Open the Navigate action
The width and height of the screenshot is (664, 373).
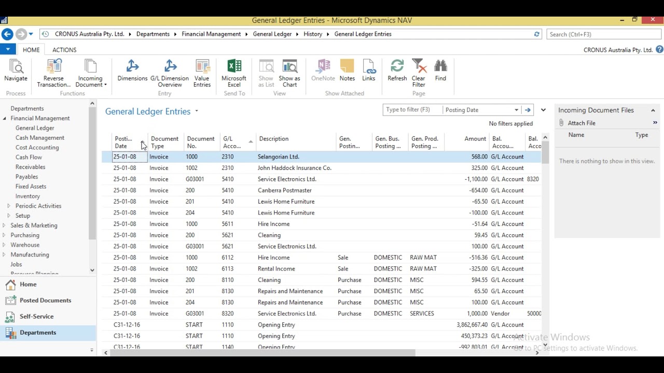point(16,70)
